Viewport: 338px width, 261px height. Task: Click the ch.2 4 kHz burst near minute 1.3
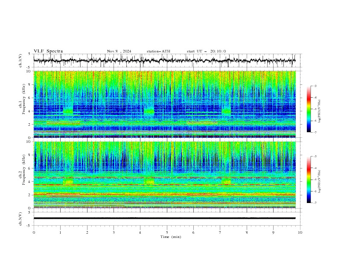(68, 181)
